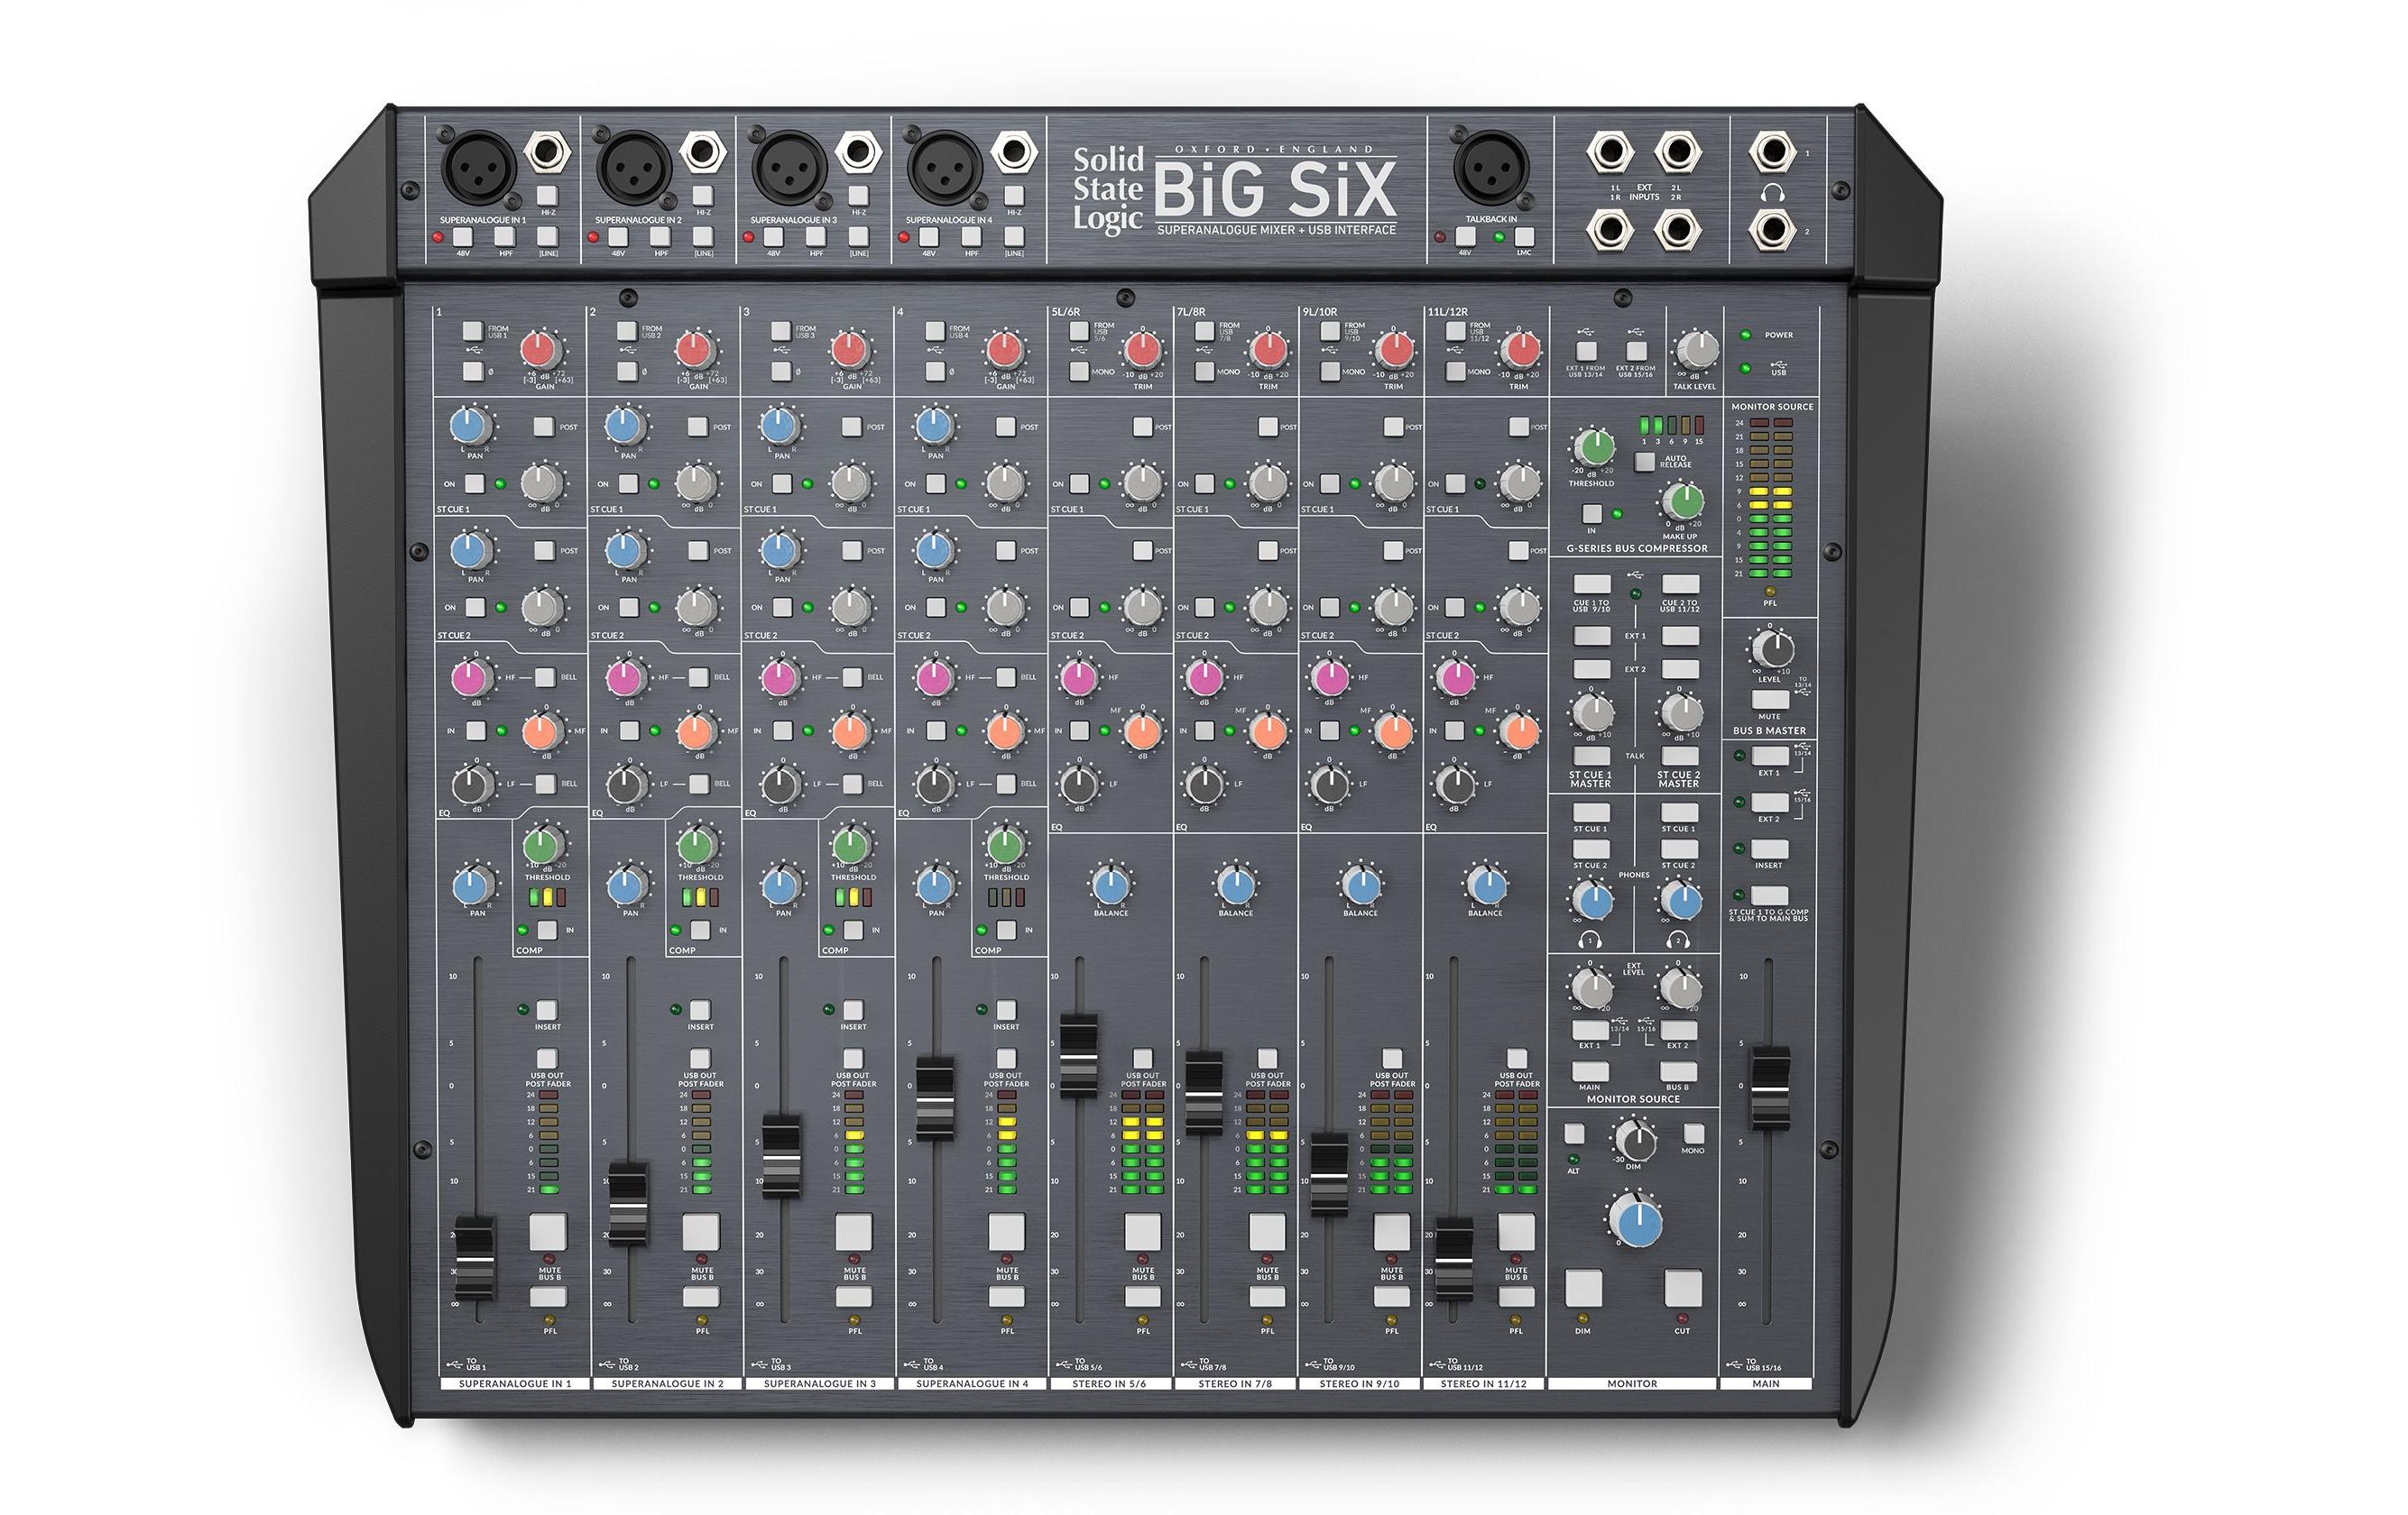Screen dimensions: 2408x1515
Task: Enable AUTO RELEASE on the bus compressor
Action: pyautogui.click(x=1645, y=463)
